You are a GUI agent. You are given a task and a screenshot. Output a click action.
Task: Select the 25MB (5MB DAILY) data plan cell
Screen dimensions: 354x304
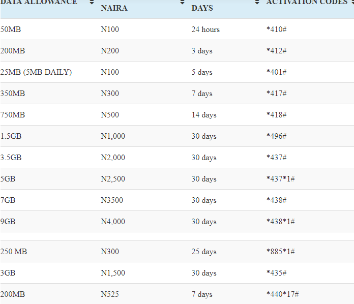point(36,72)
